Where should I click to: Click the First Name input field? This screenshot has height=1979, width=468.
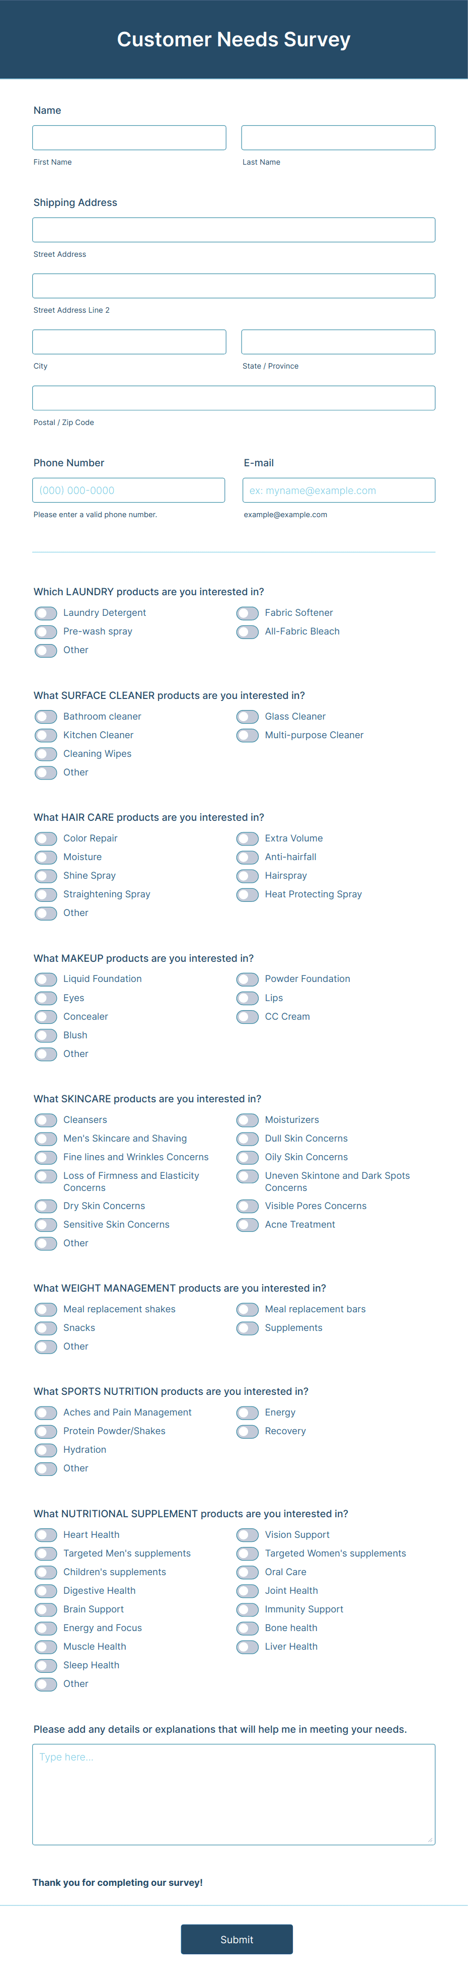[x=129, y=137]
